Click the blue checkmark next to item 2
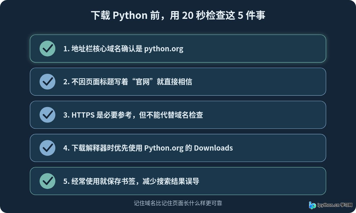The width and height of the screenshot is (356, 213). 47,82
